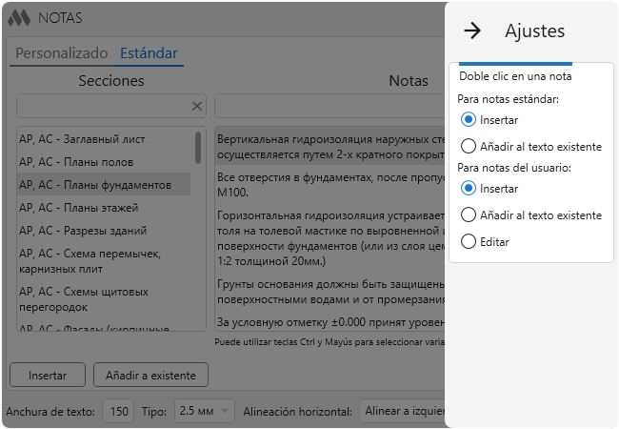Image resolution: width=619 pixels, height=429 pixels.
Task: Select the Editar option for user notes
Action: point(468,242)
